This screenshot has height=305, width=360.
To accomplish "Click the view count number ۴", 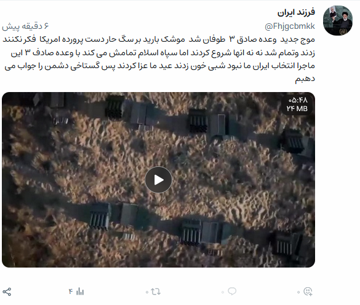I will (71, 291).
